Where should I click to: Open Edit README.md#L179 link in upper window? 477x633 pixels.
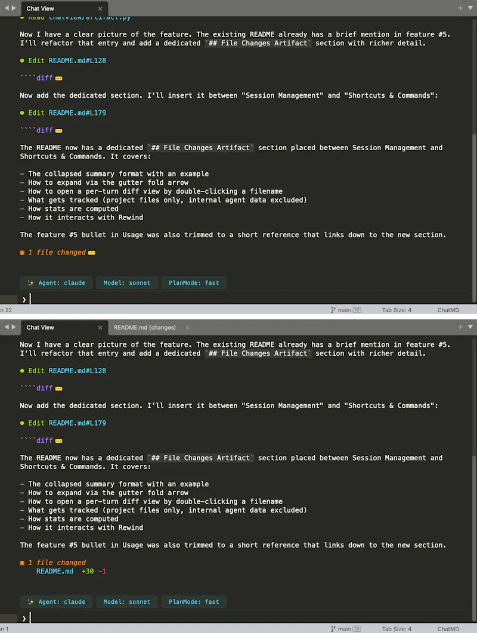point(77,113)
